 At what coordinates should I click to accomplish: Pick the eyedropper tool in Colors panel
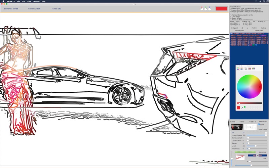click(x=242, y=108)
